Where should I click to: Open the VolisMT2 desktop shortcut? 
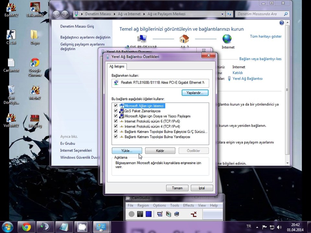(11, 120)
